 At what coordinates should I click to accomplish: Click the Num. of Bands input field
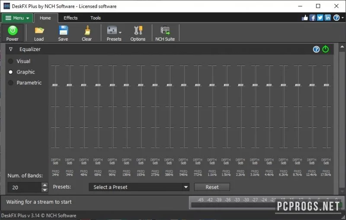tap(25, 188)
